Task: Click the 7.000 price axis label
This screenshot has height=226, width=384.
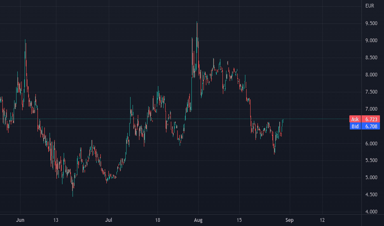Action: (371, 109)
